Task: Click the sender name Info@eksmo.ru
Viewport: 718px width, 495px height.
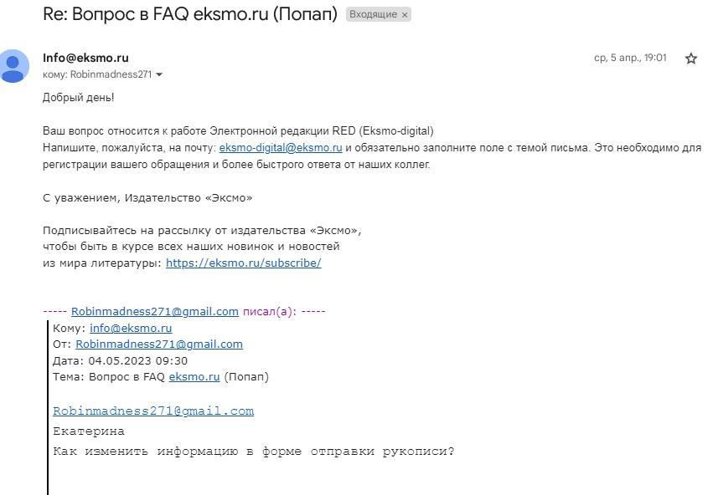Action: point(85,58)
